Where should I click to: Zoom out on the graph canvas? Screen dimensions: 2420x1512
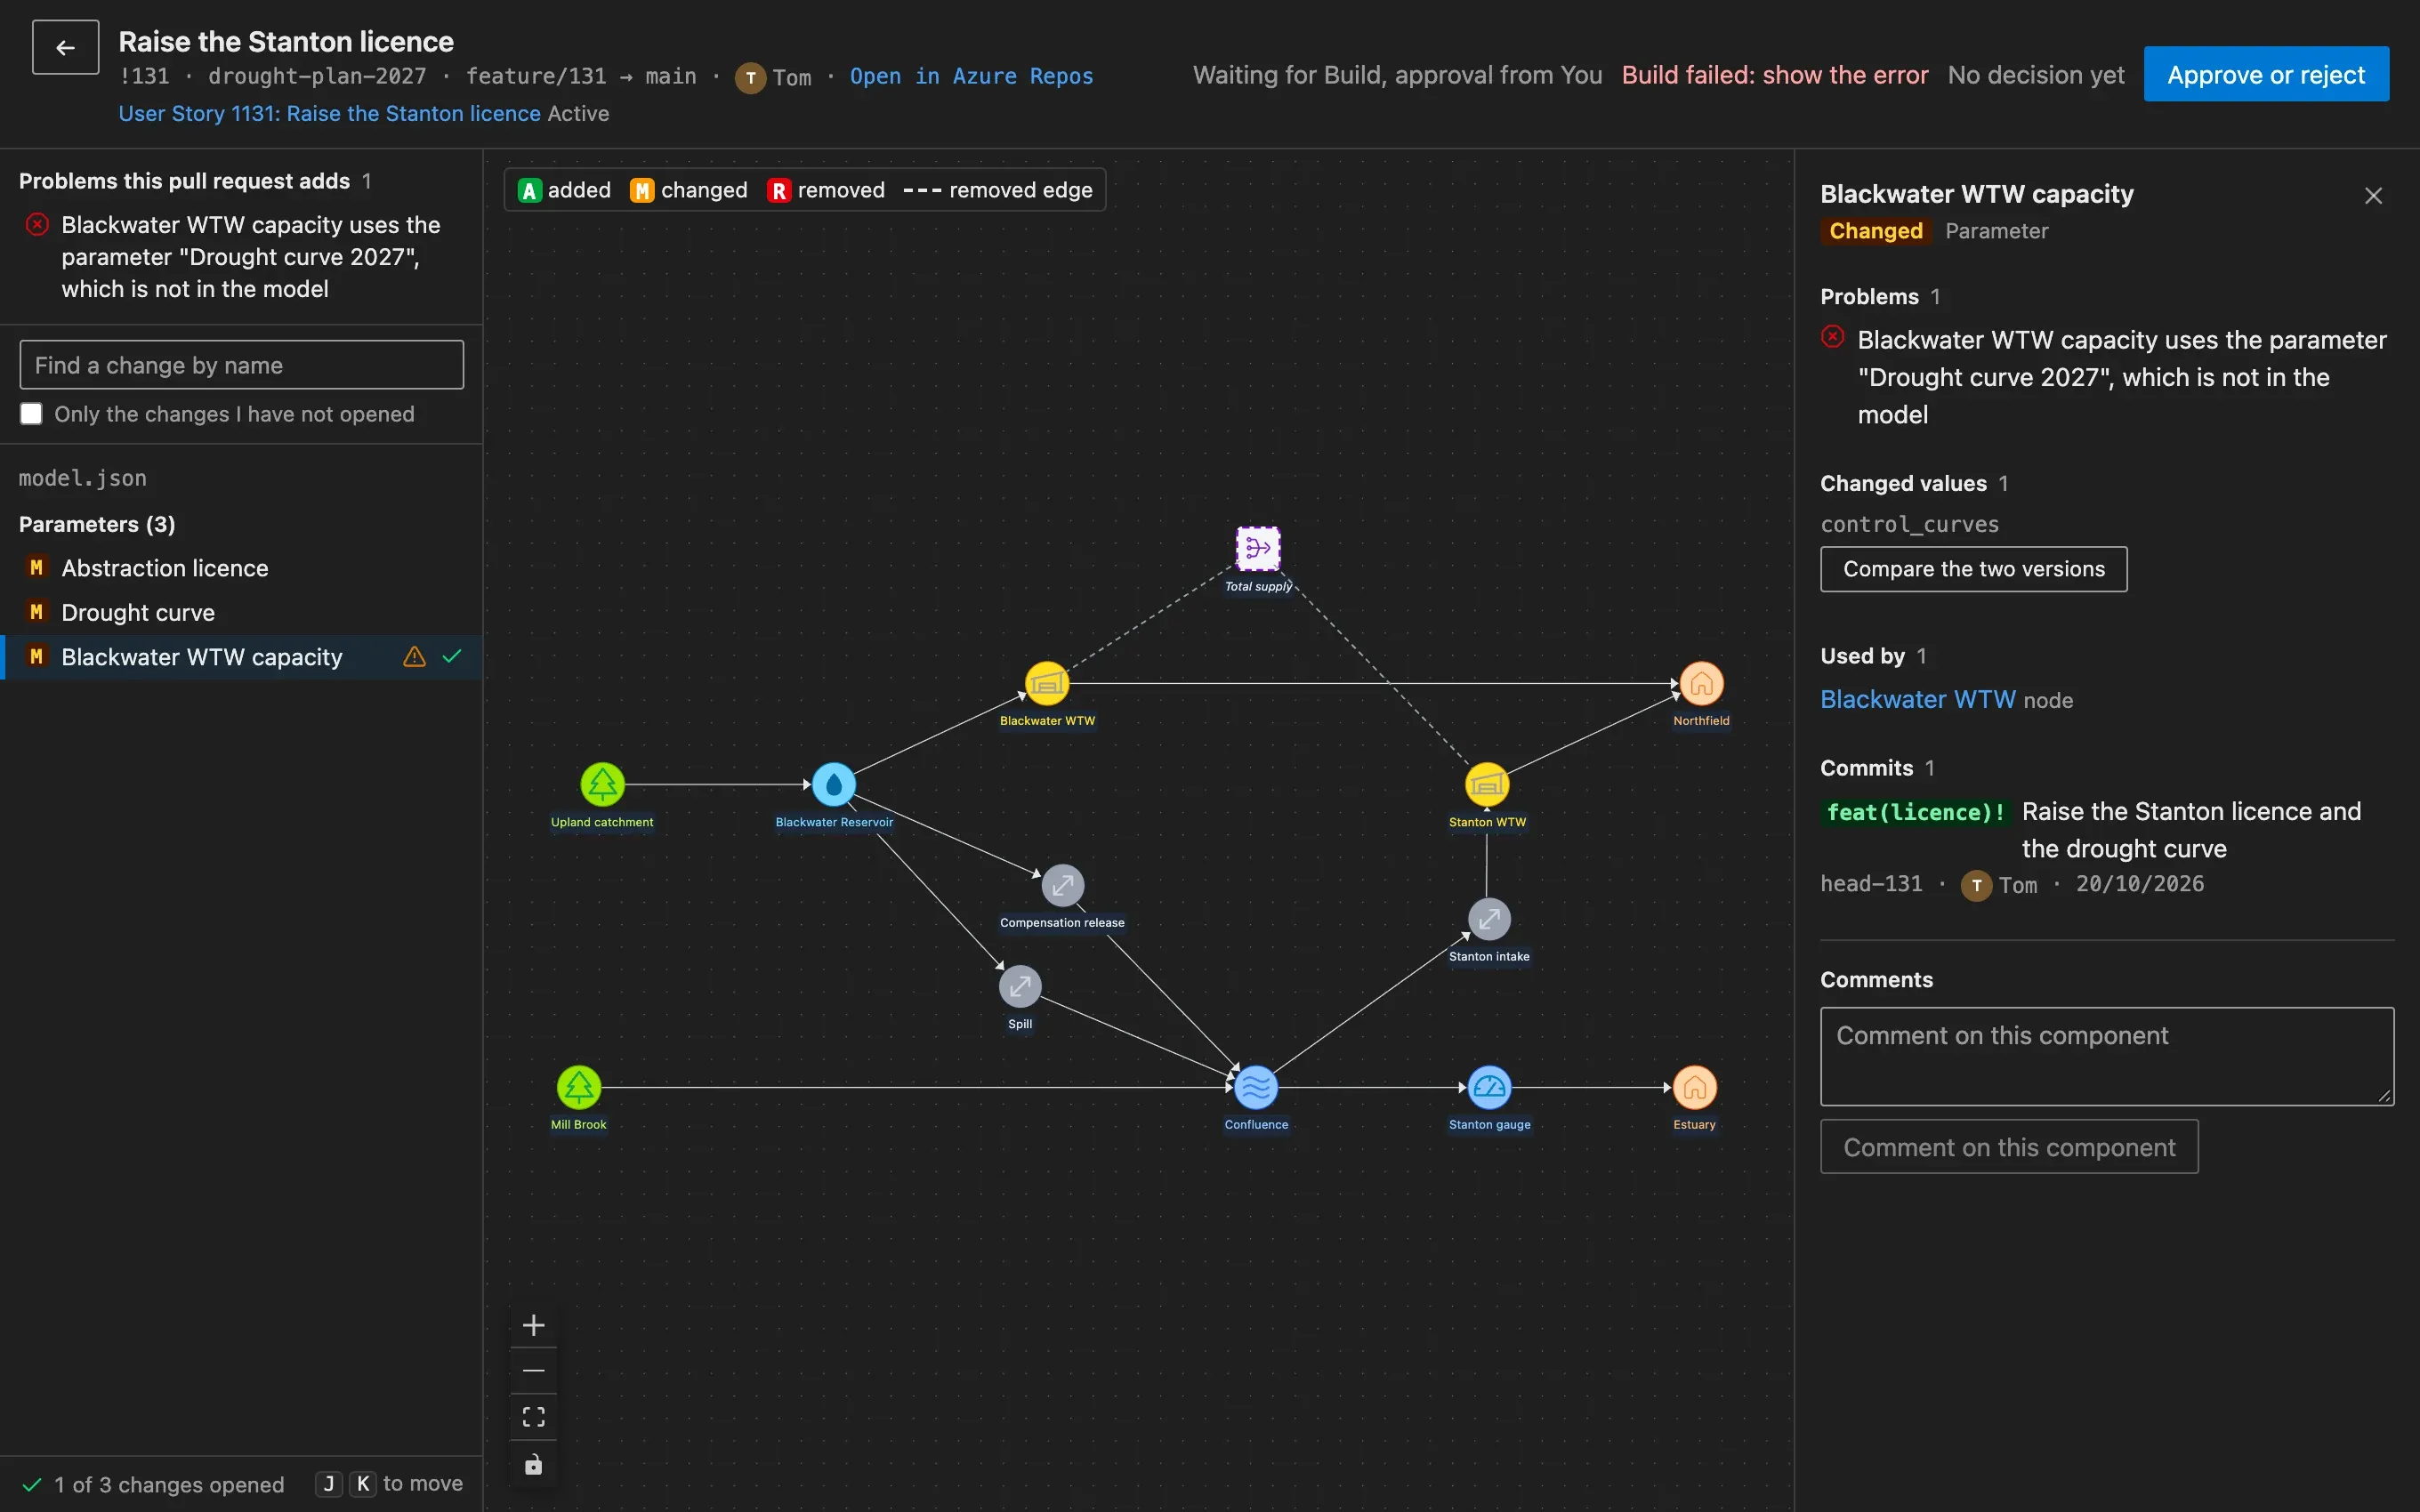[x=534, y=1371]
